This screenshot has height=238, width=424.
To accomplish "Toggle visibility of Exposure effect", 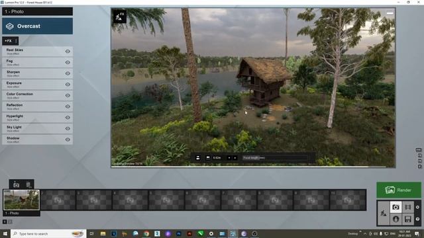I will [x=68, y=85].
